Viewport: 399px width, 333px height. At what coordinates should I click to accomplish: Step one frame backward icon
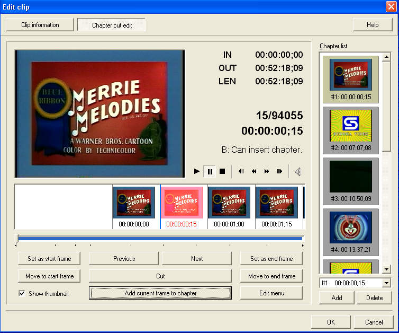click(x=241, y=171)
